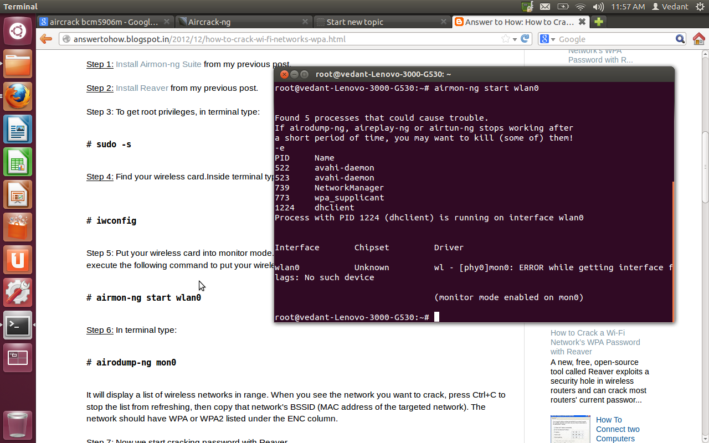Click the battery status indicator

point(563,7)
